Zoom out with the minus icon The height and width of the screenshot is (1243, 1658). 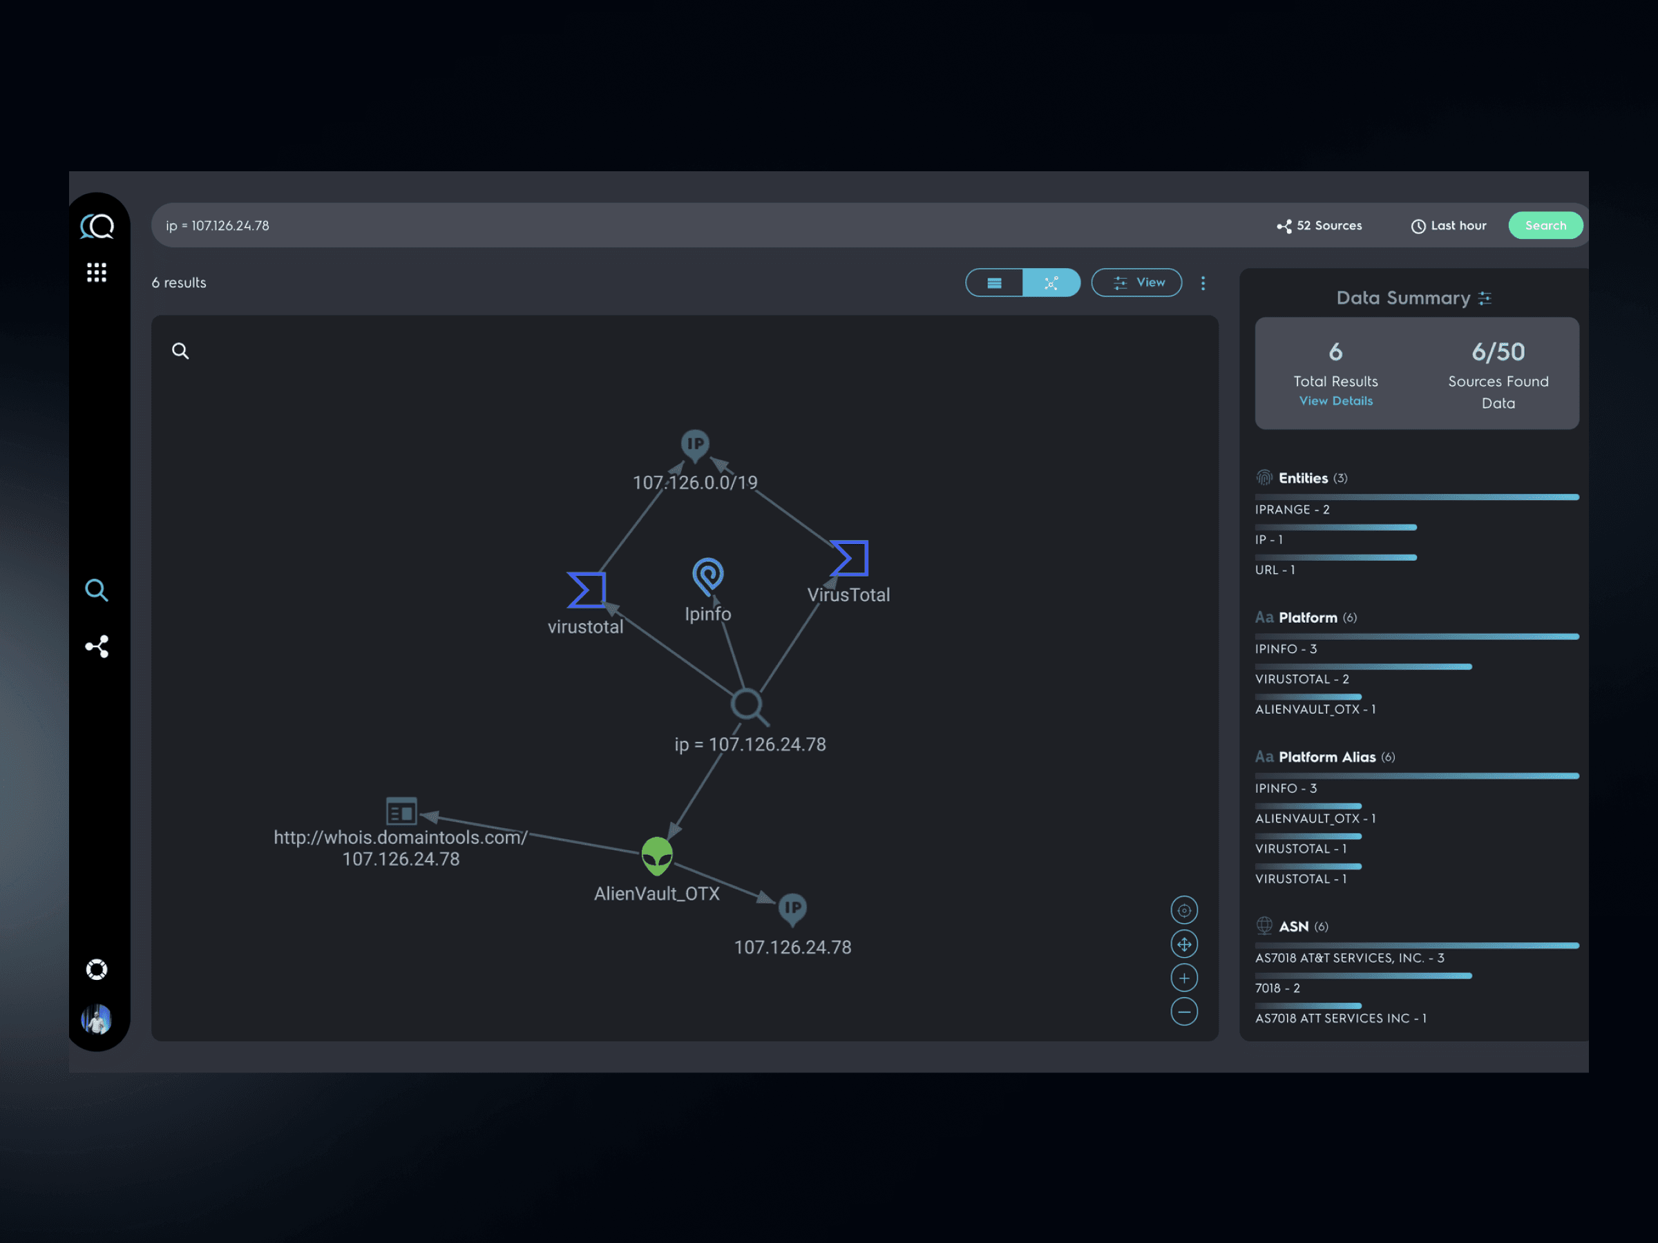click(x=1184, y=1012)
